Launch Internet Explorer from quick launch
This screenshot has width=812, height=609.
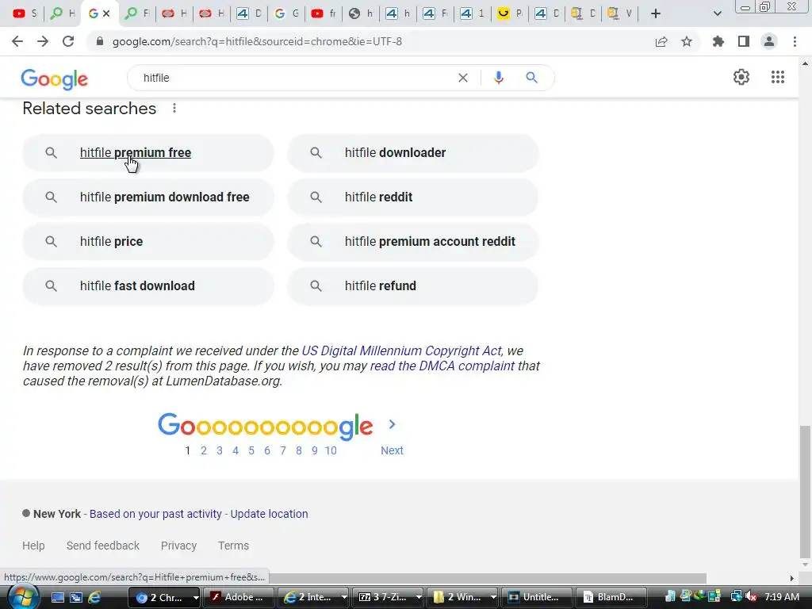coord(94,597)
